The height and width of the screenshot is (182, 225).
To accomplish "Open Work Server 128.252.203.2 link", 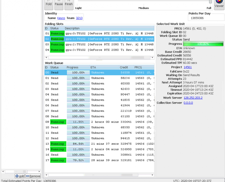I will click(193, 98).
